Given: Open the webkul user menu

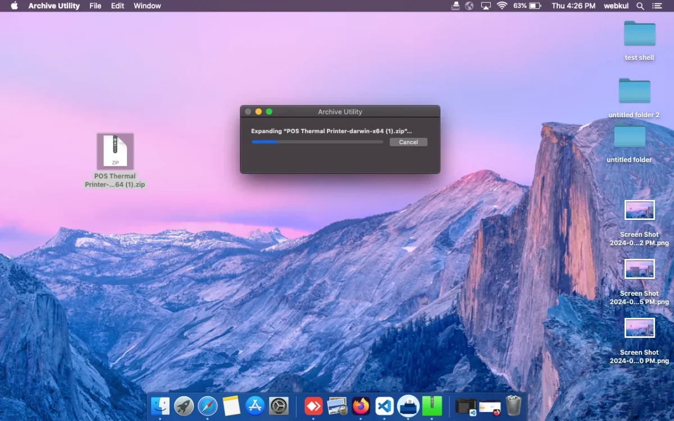Looking at the screenshot, I should [x=616, y=6].
